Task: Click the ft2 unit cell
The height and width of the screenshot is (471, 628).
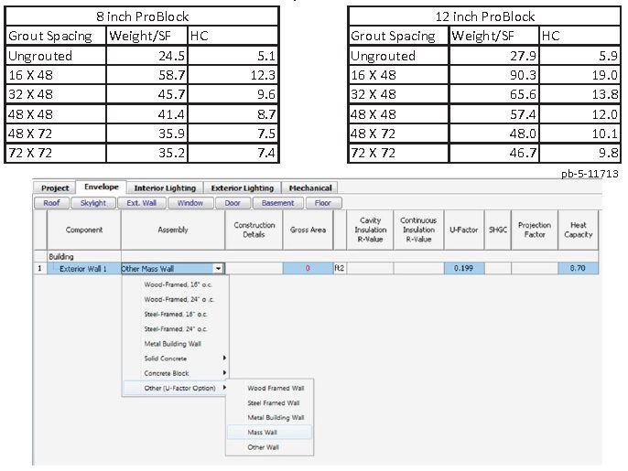Action: click(340, 268)
